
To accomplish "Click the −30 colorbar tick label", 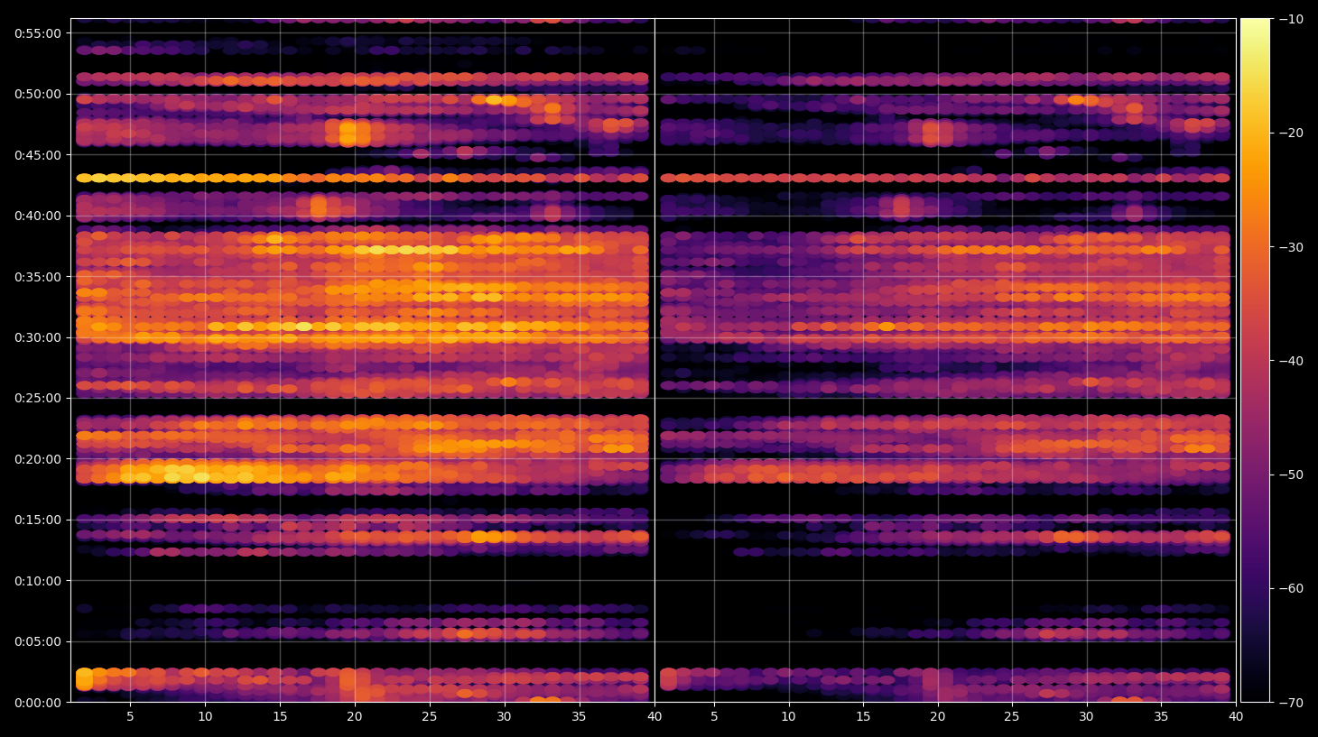I will [x=1291, y=247].
